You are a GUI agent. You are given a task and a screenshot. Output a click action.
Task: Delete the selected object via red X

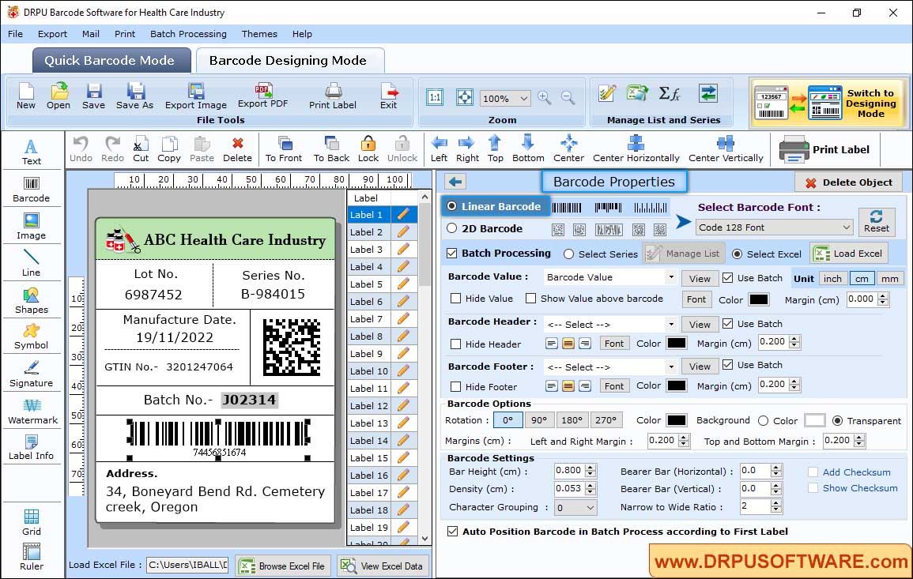coord(238,149)
